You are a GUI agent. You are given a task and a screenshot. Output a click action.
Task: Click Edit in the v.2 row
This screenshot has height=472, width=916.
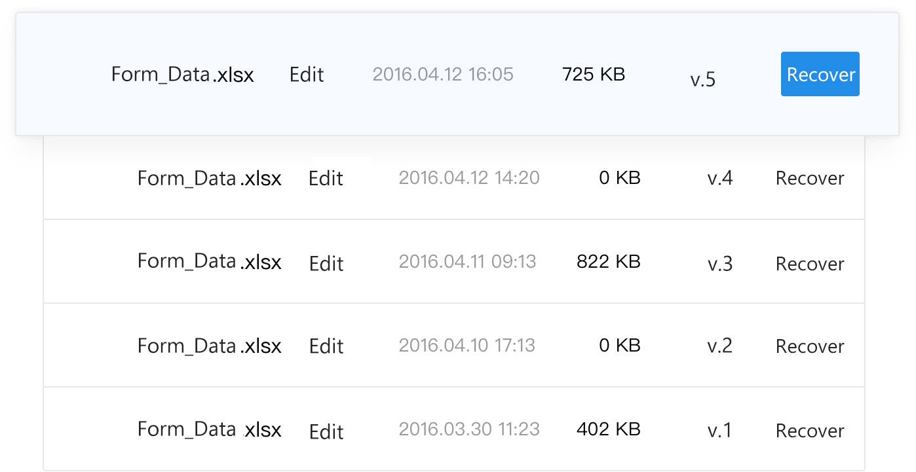click(326, 346)
